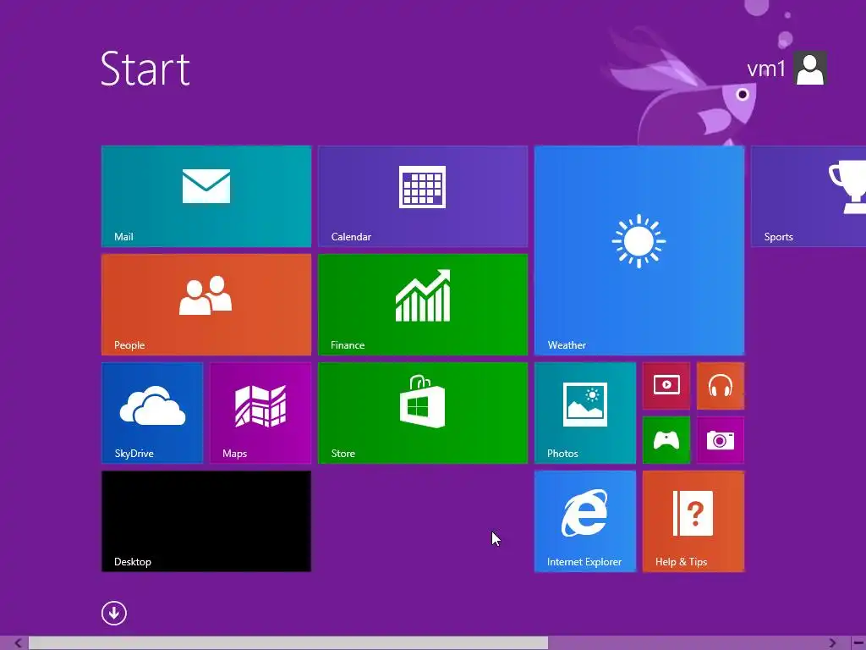Open the People tile

point(206,305)
